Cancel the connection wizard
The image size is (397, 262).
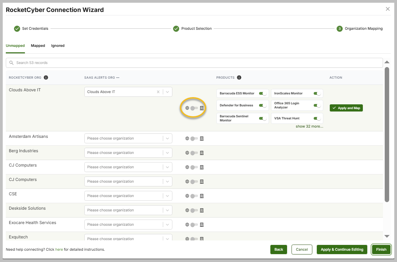(x=302, y=250)
